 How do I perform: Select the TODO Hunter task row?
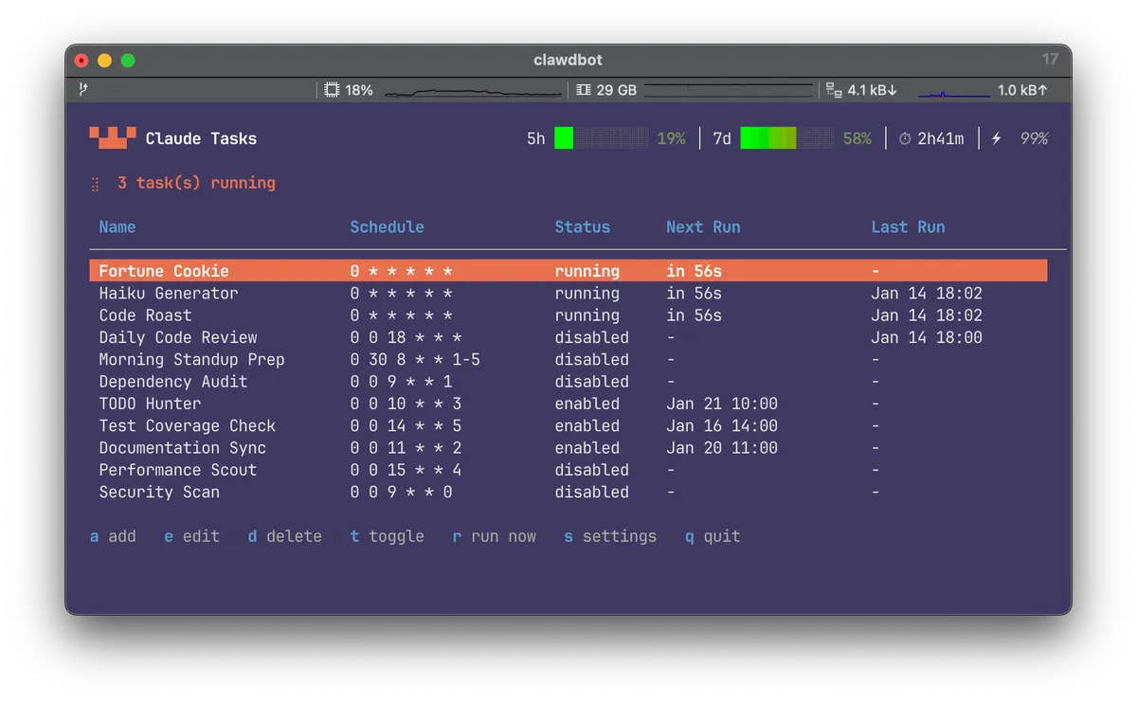[x=150, y=404]
